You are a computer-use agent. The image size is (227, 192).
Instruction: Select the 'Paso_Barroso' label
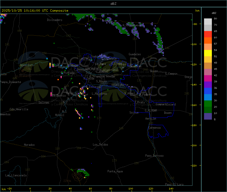click(x=154, y=156)
